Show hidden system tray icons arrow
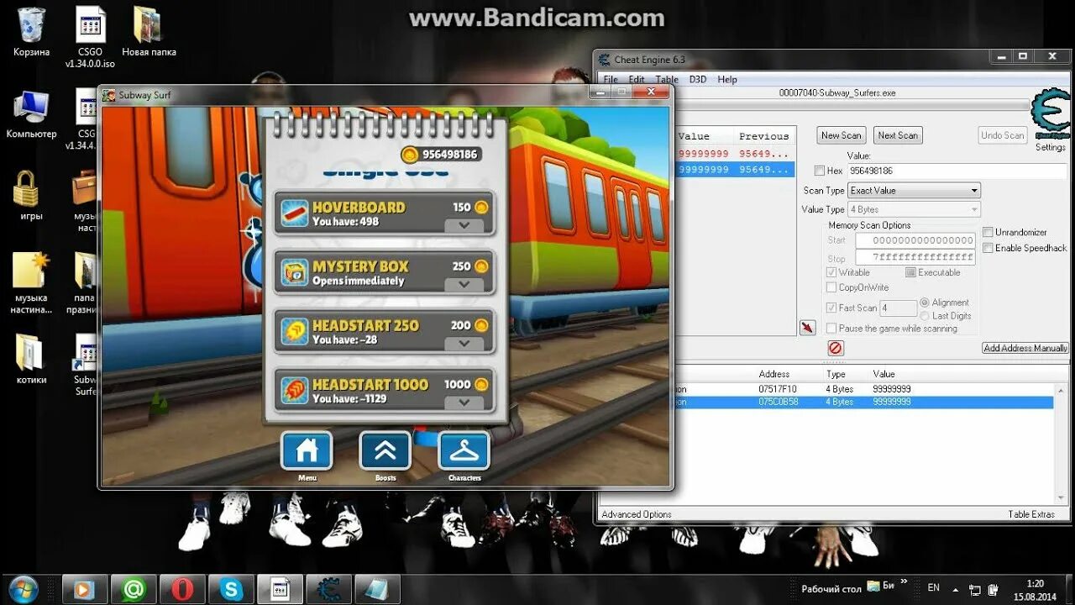Screen dimensions: 1075x605 [x=956, y=589]
